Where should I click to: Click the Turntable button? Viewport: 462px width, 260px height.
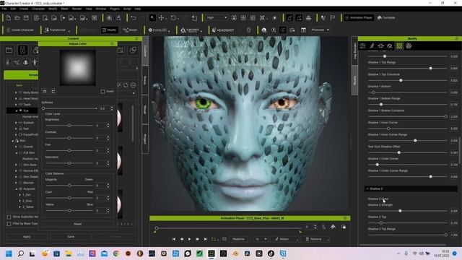coord(386,17)
